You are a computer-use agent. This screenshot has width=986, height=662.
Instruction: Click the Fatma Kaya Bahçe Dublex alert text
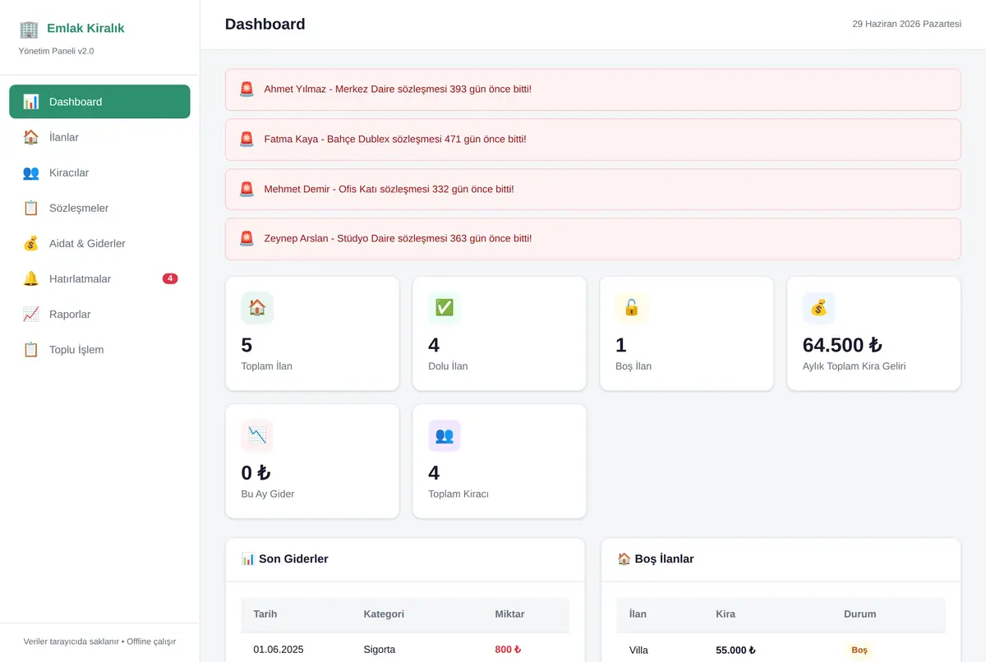pyautogui.click(x=395, y=139)
